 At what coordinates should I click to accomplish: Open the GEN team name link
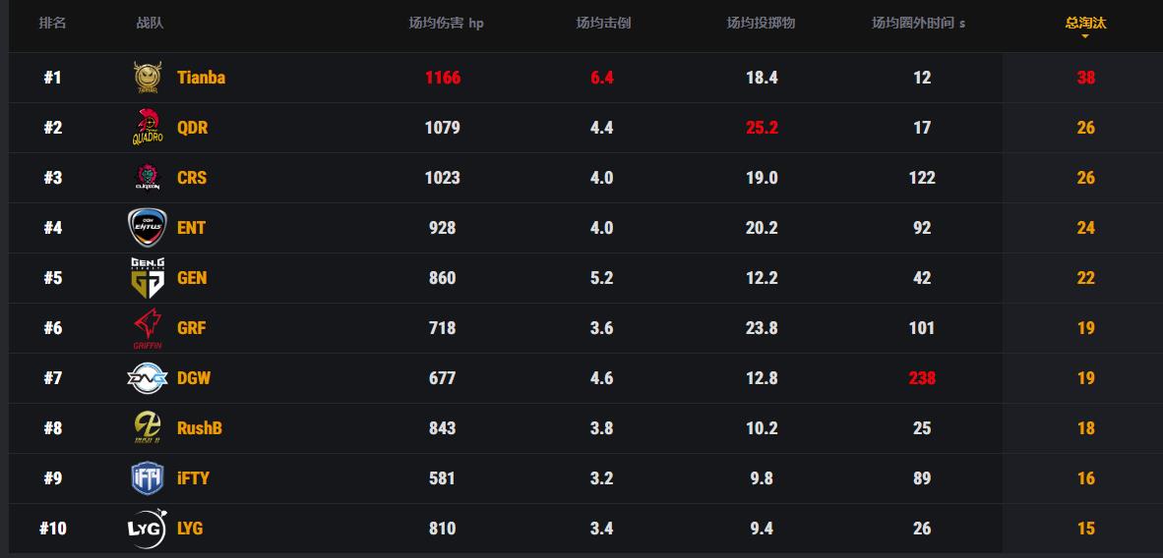192,278
